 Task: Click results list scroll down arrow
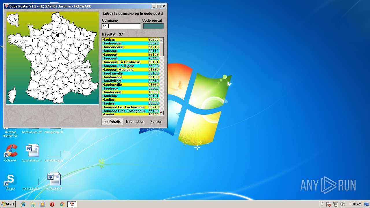click(161, 113)
